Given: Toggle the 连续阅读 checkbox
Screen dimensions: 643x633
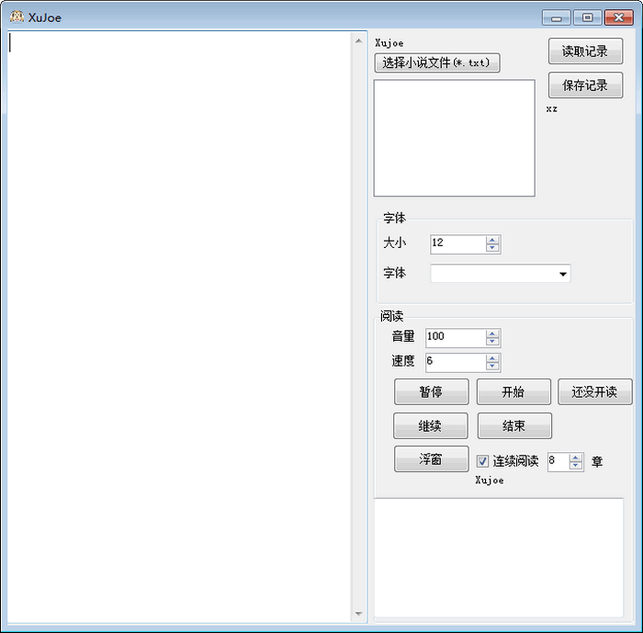Looking at the screenshot, I should point(482,461).
